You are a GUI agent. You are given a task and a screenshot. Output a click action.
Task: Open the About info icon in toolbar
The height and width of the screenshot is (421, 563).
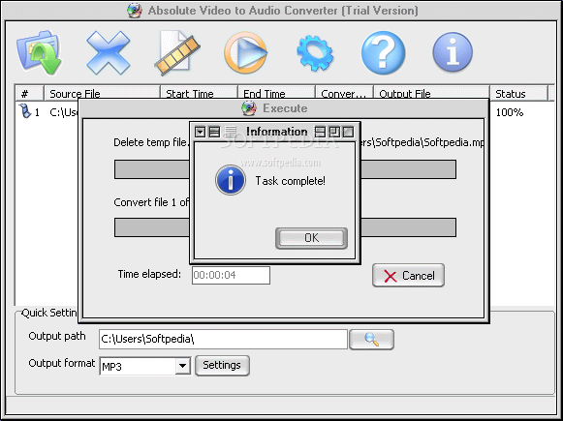453,52
